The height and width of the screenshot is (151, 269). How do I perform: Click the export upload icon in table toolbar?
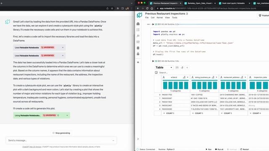(x=182, y=68)
